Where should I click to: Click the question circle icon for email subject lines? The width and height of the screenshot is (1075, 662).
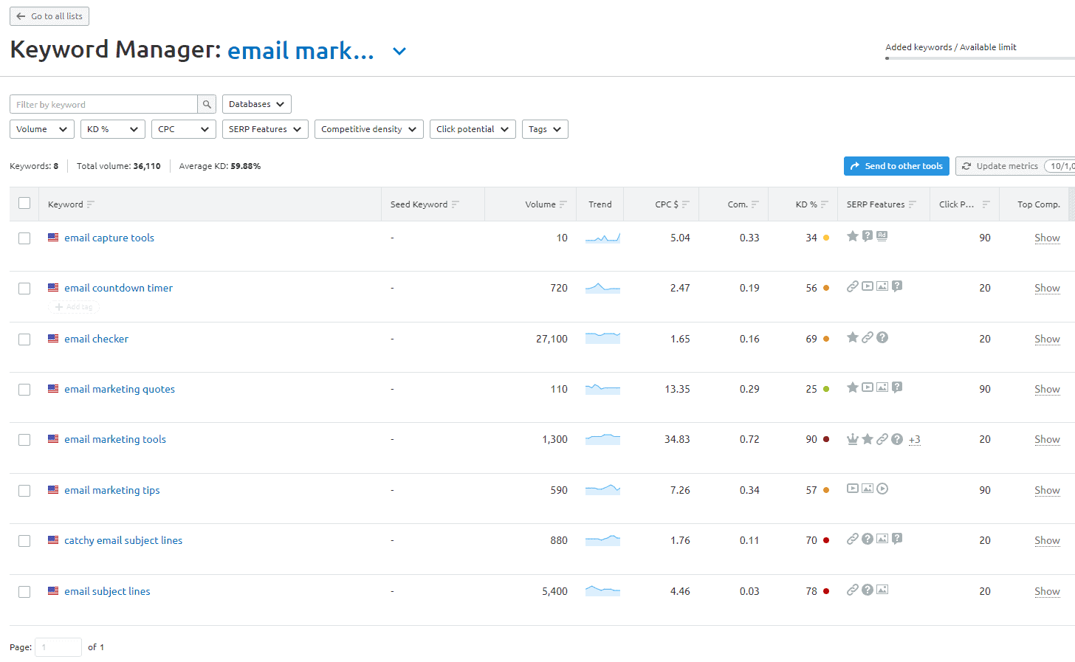[x=868, y=590]
